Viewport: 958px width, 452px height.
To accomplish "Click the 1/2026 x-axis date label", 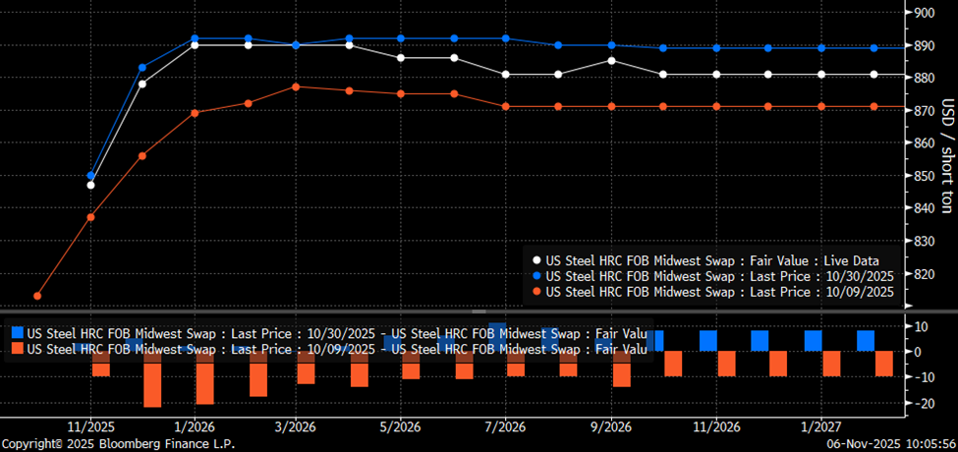I will pyautogui.click(x=195, y=426).
